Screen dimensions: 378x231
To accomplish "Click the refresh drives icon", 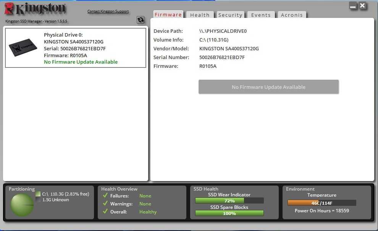I will (x=141, y=20).
